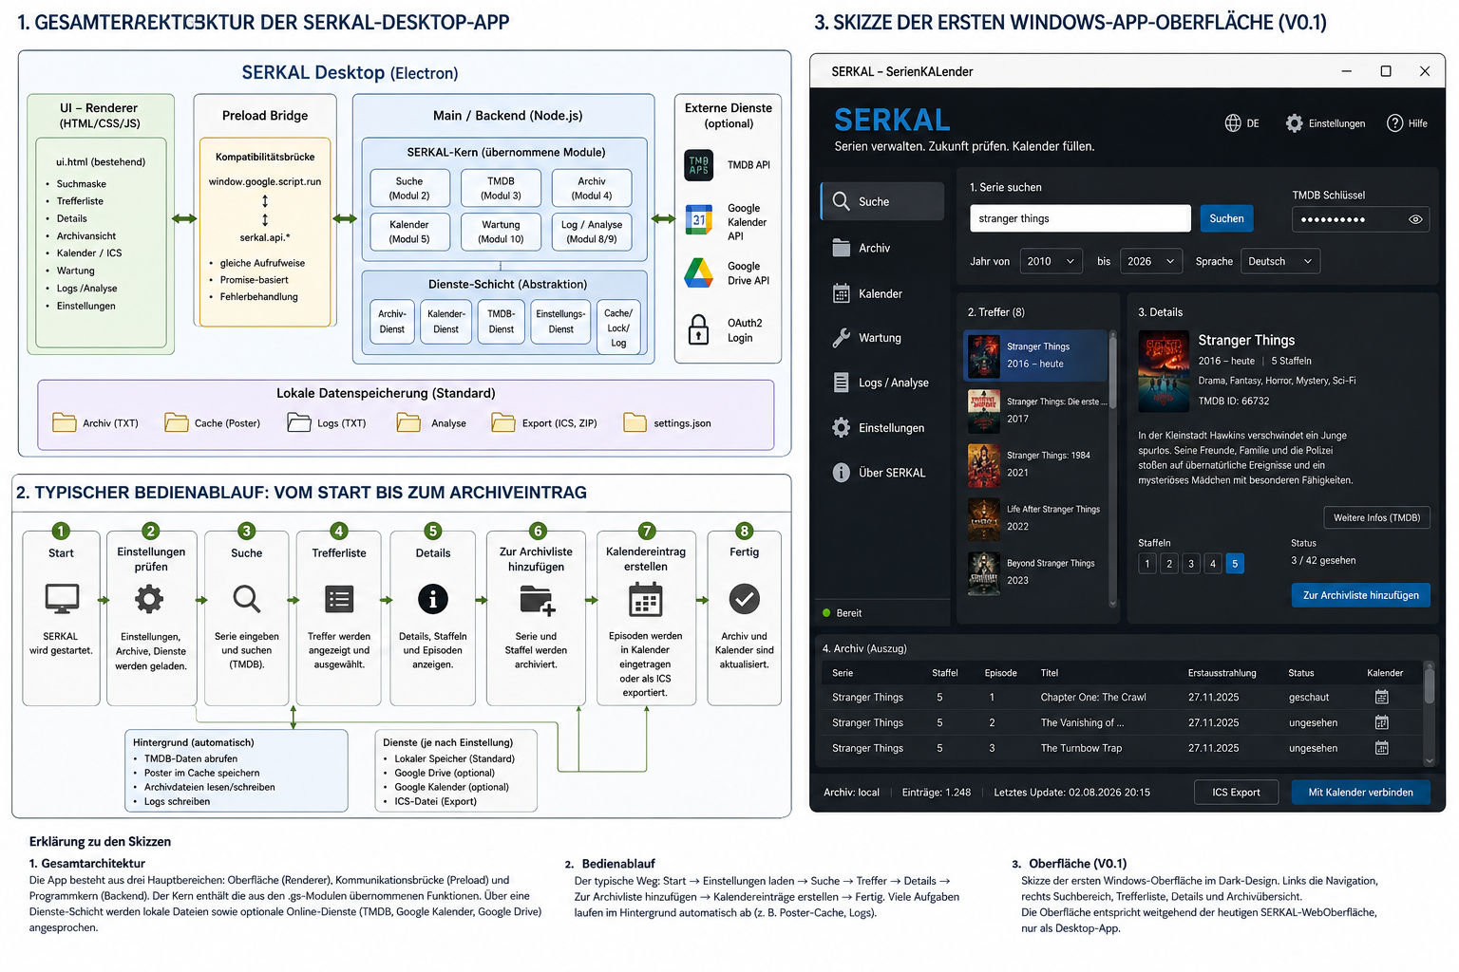Click calendar icon for Chapter One: The Crawl

pyautogui.click(x=1382, y=697)
